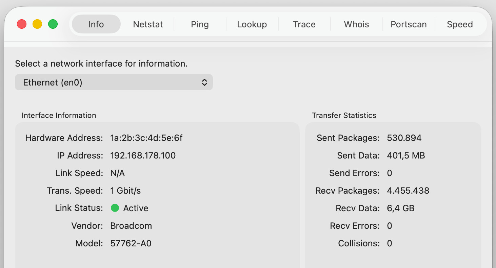Screen dimensions: 496x268
Task: Open the Ping tab
Action: click(x=200, y=24)
